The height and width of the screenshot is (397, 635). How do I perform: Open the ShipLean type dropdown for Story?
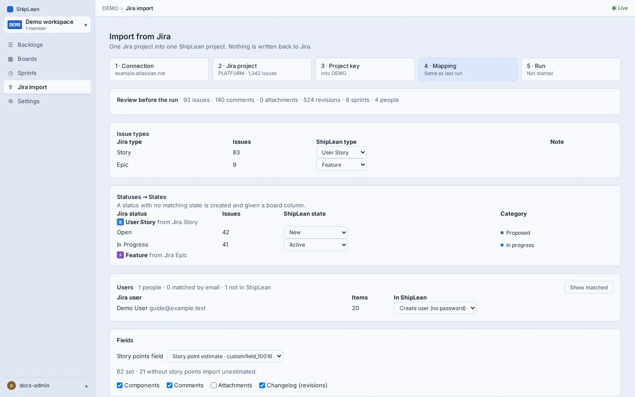point(341,153)
